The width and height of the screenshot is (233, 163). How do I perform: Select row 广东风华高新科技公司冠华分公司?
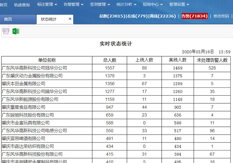(116, 68)
